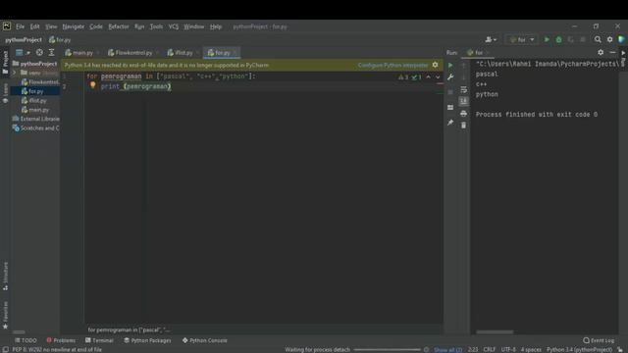Pin the Run tab with pin icon
Image resolution: width=628 pixels, height=353 pixels.
pyautogui.click(x=450, y=123)
